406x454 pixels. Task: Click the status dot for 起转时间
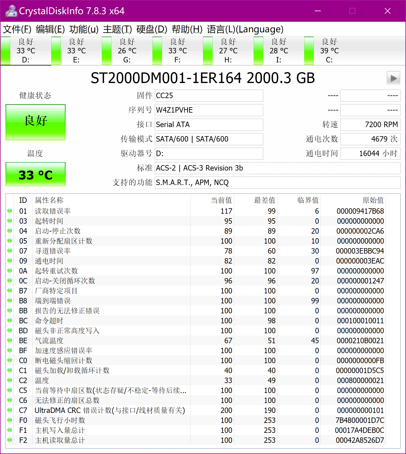coord(10,221)
